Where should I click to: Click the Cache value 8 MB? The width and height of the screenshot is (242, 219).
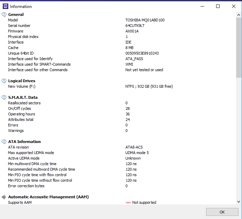(129, 48)
